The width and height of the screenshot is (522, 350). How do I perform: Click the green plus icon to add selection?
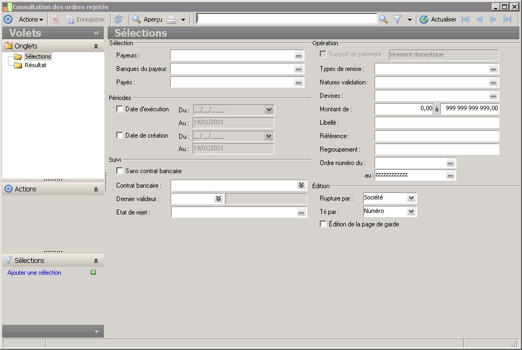click(x=93, y=273)
